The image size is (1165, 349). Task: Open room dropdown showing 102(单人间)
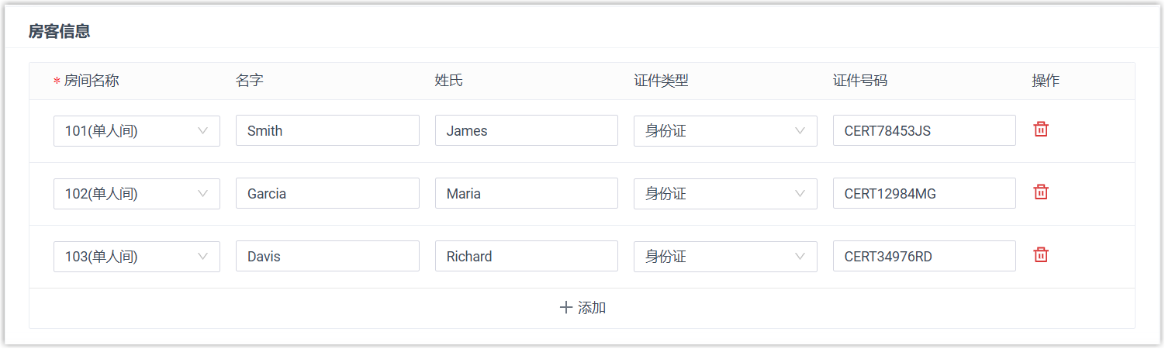click(137, 194)
